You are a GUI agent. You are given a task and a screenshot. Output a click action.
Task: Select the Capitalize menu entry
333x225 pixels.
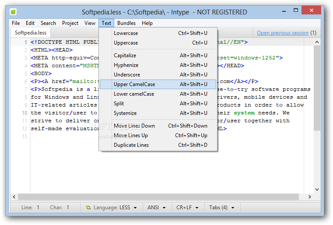pos(158,55)
